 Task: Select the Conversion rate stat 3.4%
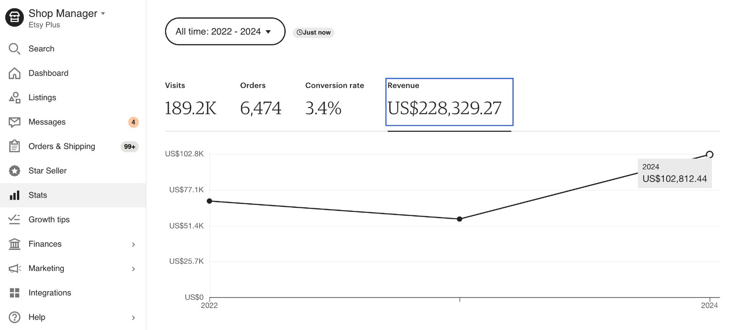[x=334, y=99]
